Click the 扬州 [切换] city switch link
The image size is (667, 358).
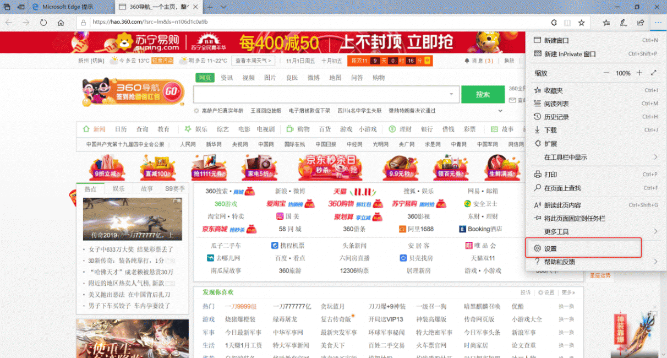[91, 61]
